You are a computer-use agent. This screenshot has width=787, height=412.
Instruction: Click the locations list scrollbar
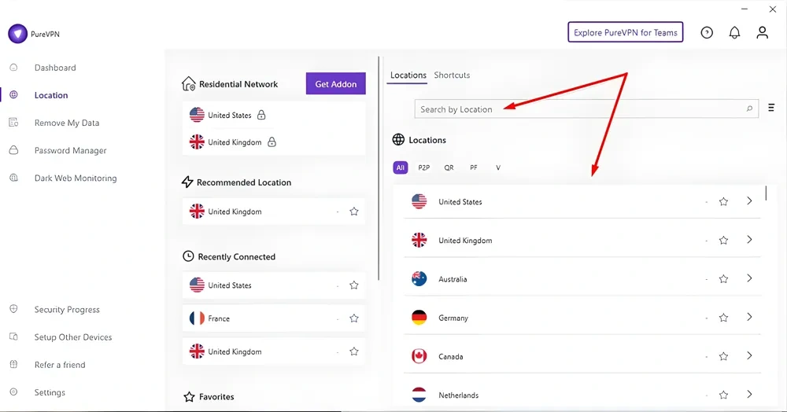tap(766, 193)
